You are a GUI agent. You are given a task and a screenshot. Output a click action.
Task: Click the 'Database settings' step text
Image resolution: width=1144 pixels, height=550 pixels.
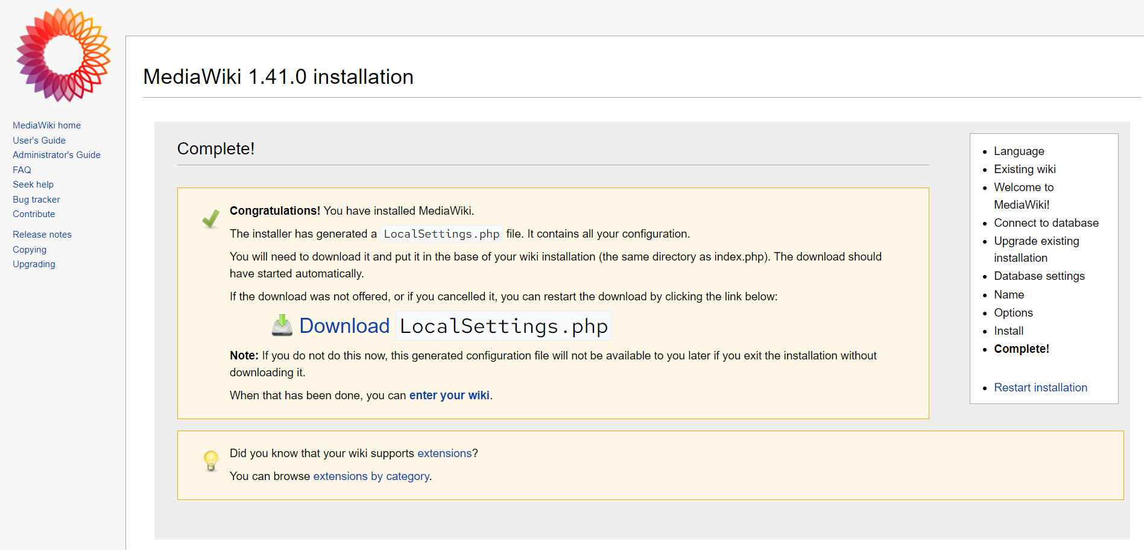pyautogui.click(x=1039, y=276)
